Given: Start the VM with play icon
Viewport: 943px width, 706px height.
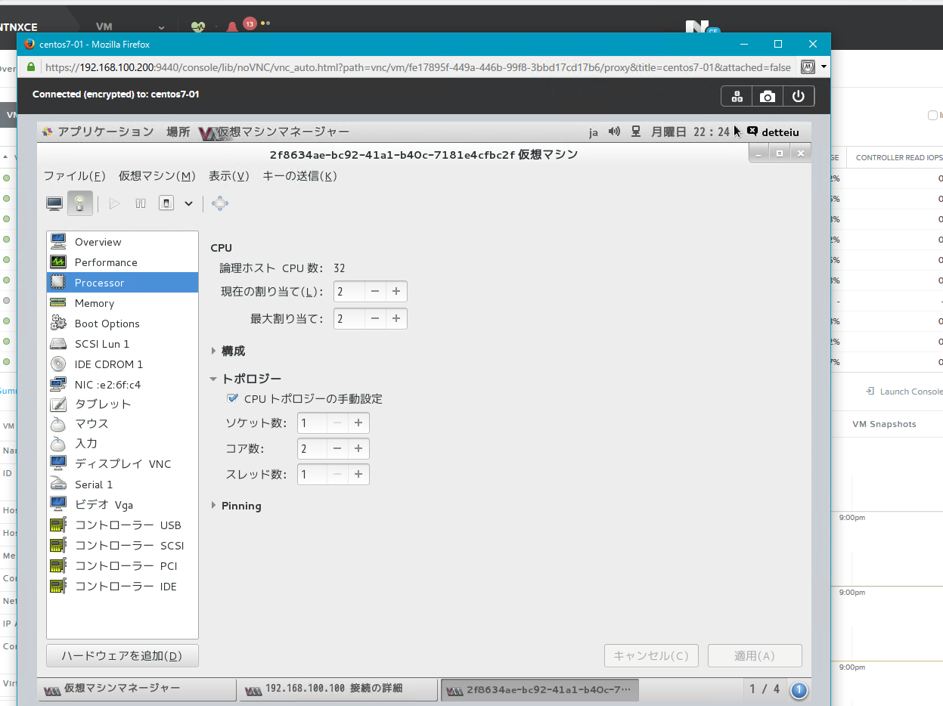Looking at the screenshot, I should click(114, 203).
